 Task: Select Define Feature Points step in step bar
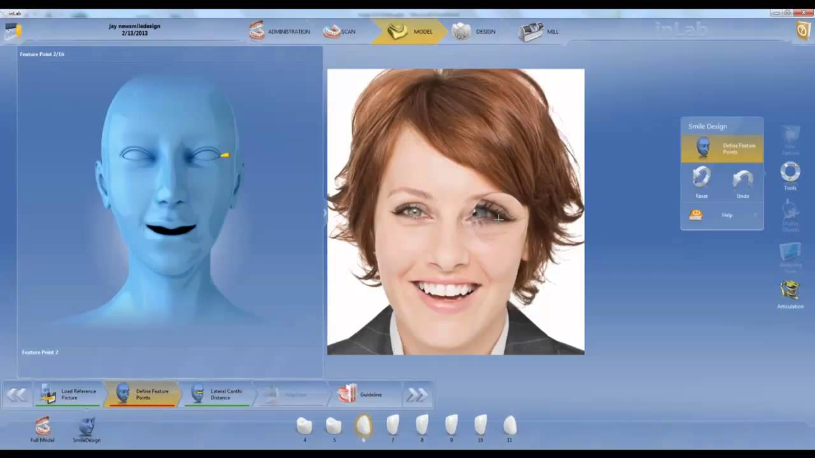pyautogui.click(x=143, y=394)
